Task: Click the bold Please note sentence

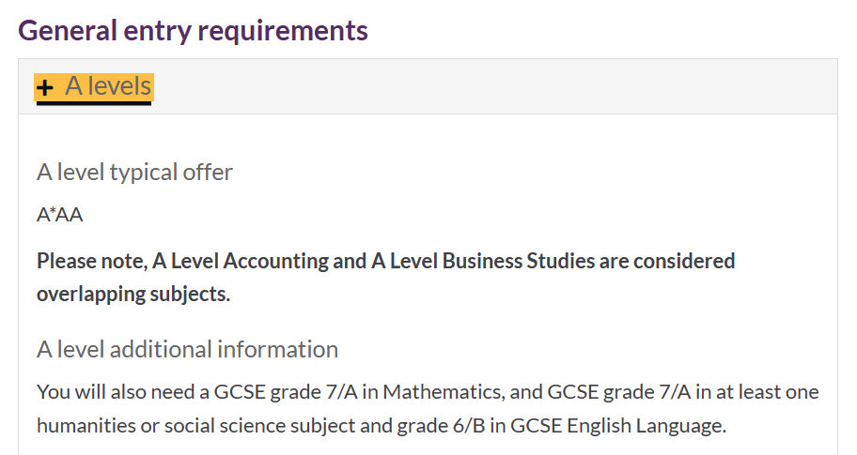Action: (385, 277)
